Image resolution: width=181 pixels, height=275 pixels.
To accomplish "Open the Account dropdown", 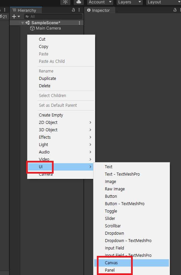I will (100, 2).
